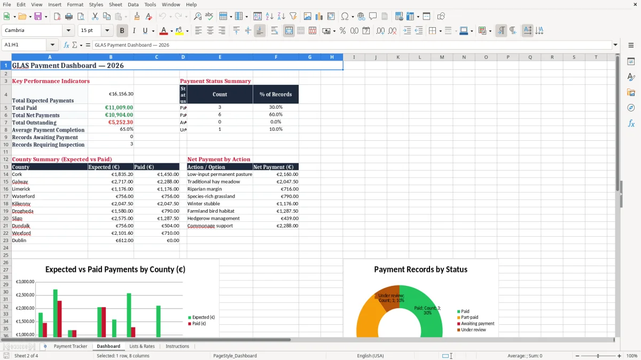Open Find and Replace
641x360 pixels.
coord(198,17)
